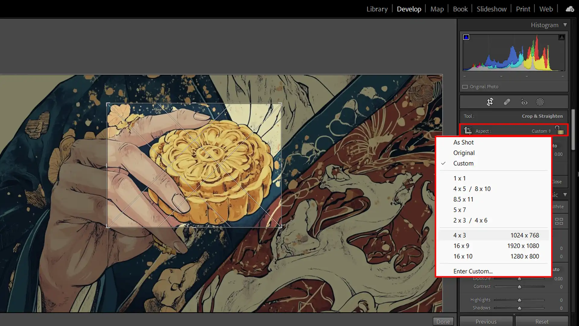Select the Crop & Straighten tool
The height and width of the screenshot is (326, 579).
pyautogui.click(x=490, y=102)
